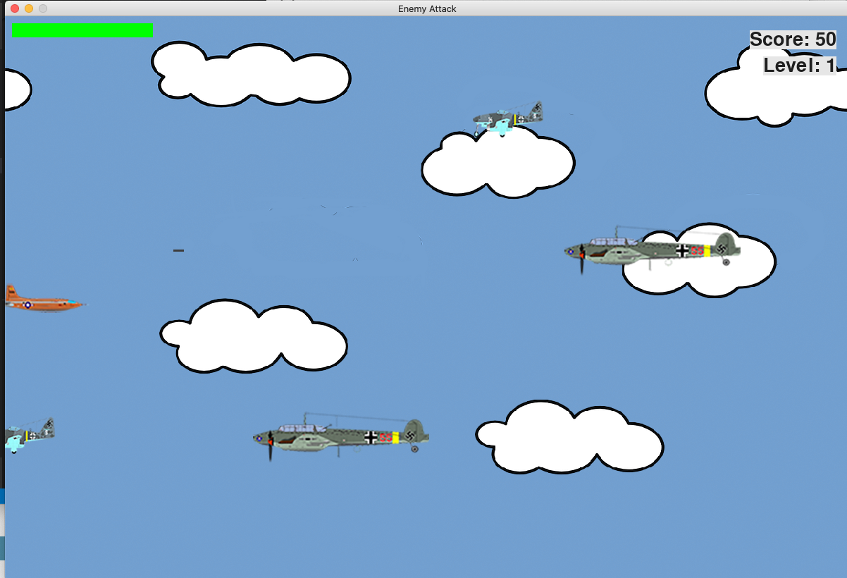Viewport: 847px width, 578px height.
Task: Click the green health bar
Action: (82, 30)
